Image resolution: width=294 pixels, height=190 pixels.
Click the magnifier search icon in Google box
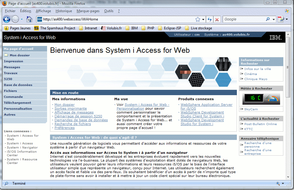[x=268, y=19]
